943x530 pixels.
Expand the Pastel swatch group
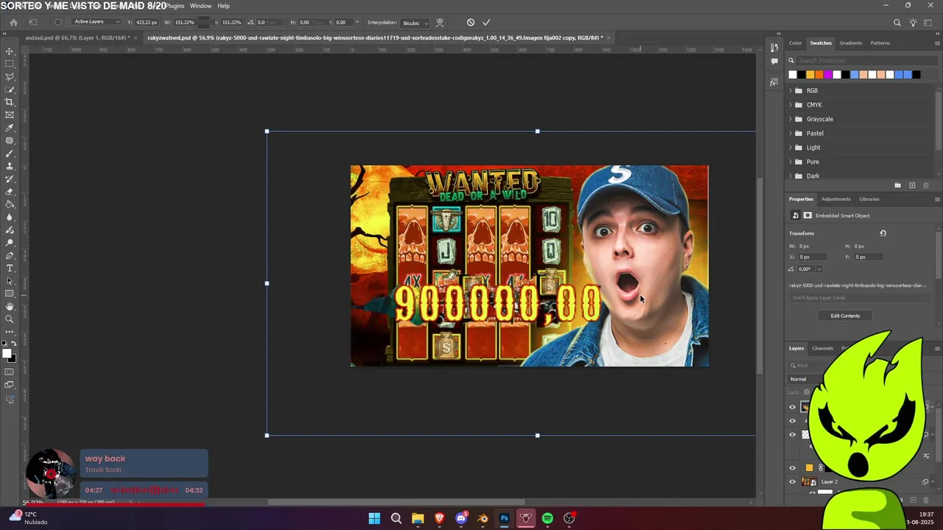pyautogui.click(x=790, y=133)
